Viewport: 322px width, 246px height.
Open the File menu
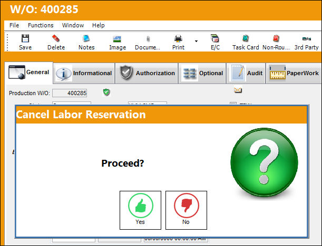click(x=14, y=25)
